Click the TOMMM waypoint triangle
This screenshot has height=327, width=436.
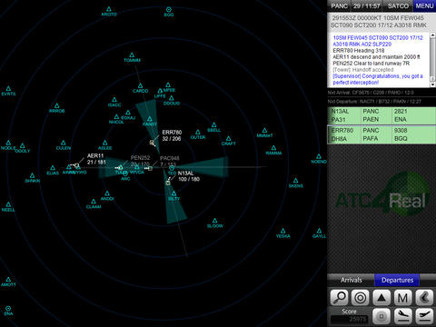[132, 55]
